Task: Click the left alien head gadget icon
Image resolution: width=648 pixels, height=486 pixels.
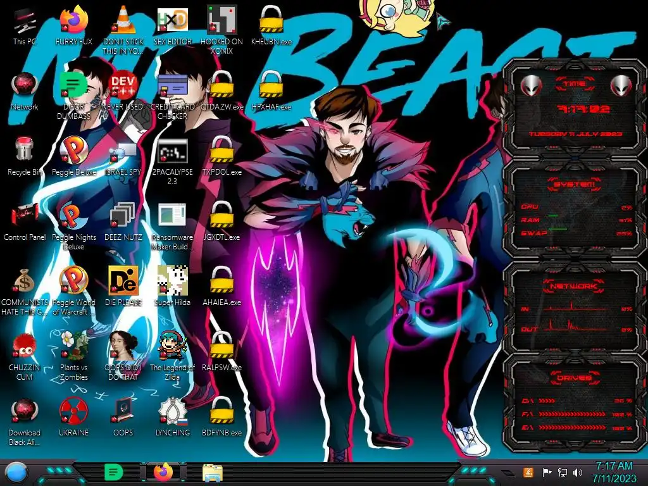Action: click(x=532, y=85)
